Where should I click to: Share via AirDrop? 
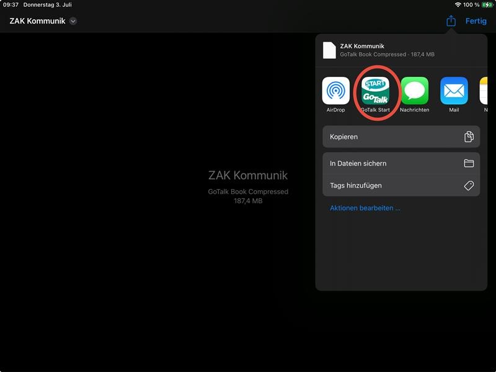tap(335, 95)
